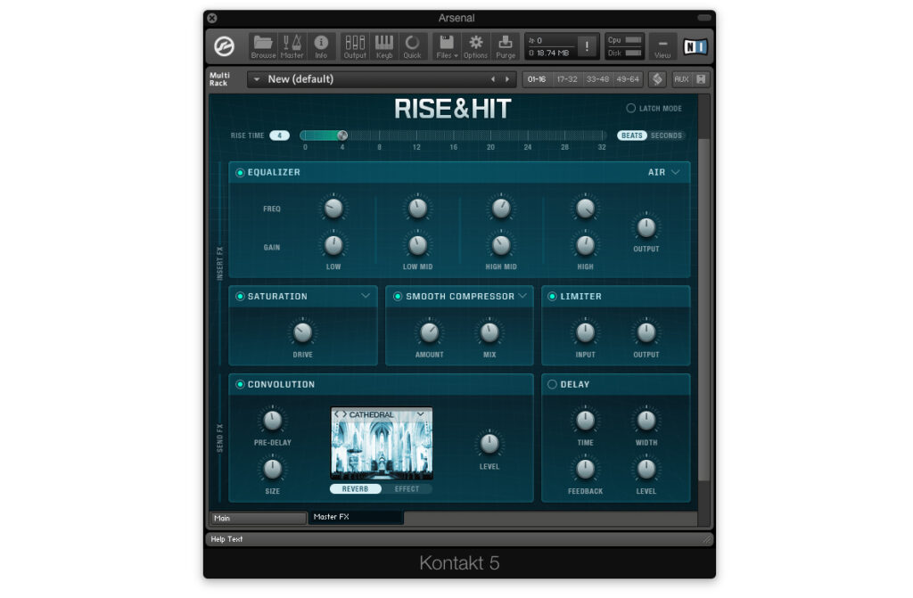The height and width of the screenshot is (598, 913).
Task: Click the Convolution Pre-Delay knob
Action: (273, 421)
